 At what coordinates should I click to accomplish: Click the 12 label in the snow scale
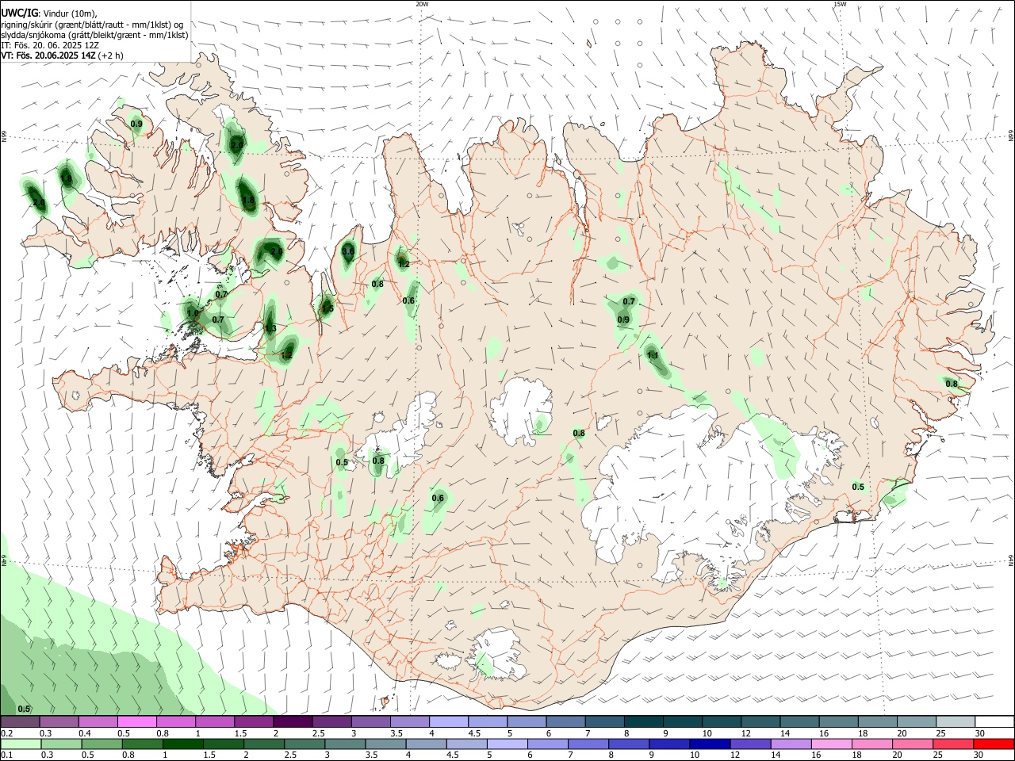tap(745, 733)
